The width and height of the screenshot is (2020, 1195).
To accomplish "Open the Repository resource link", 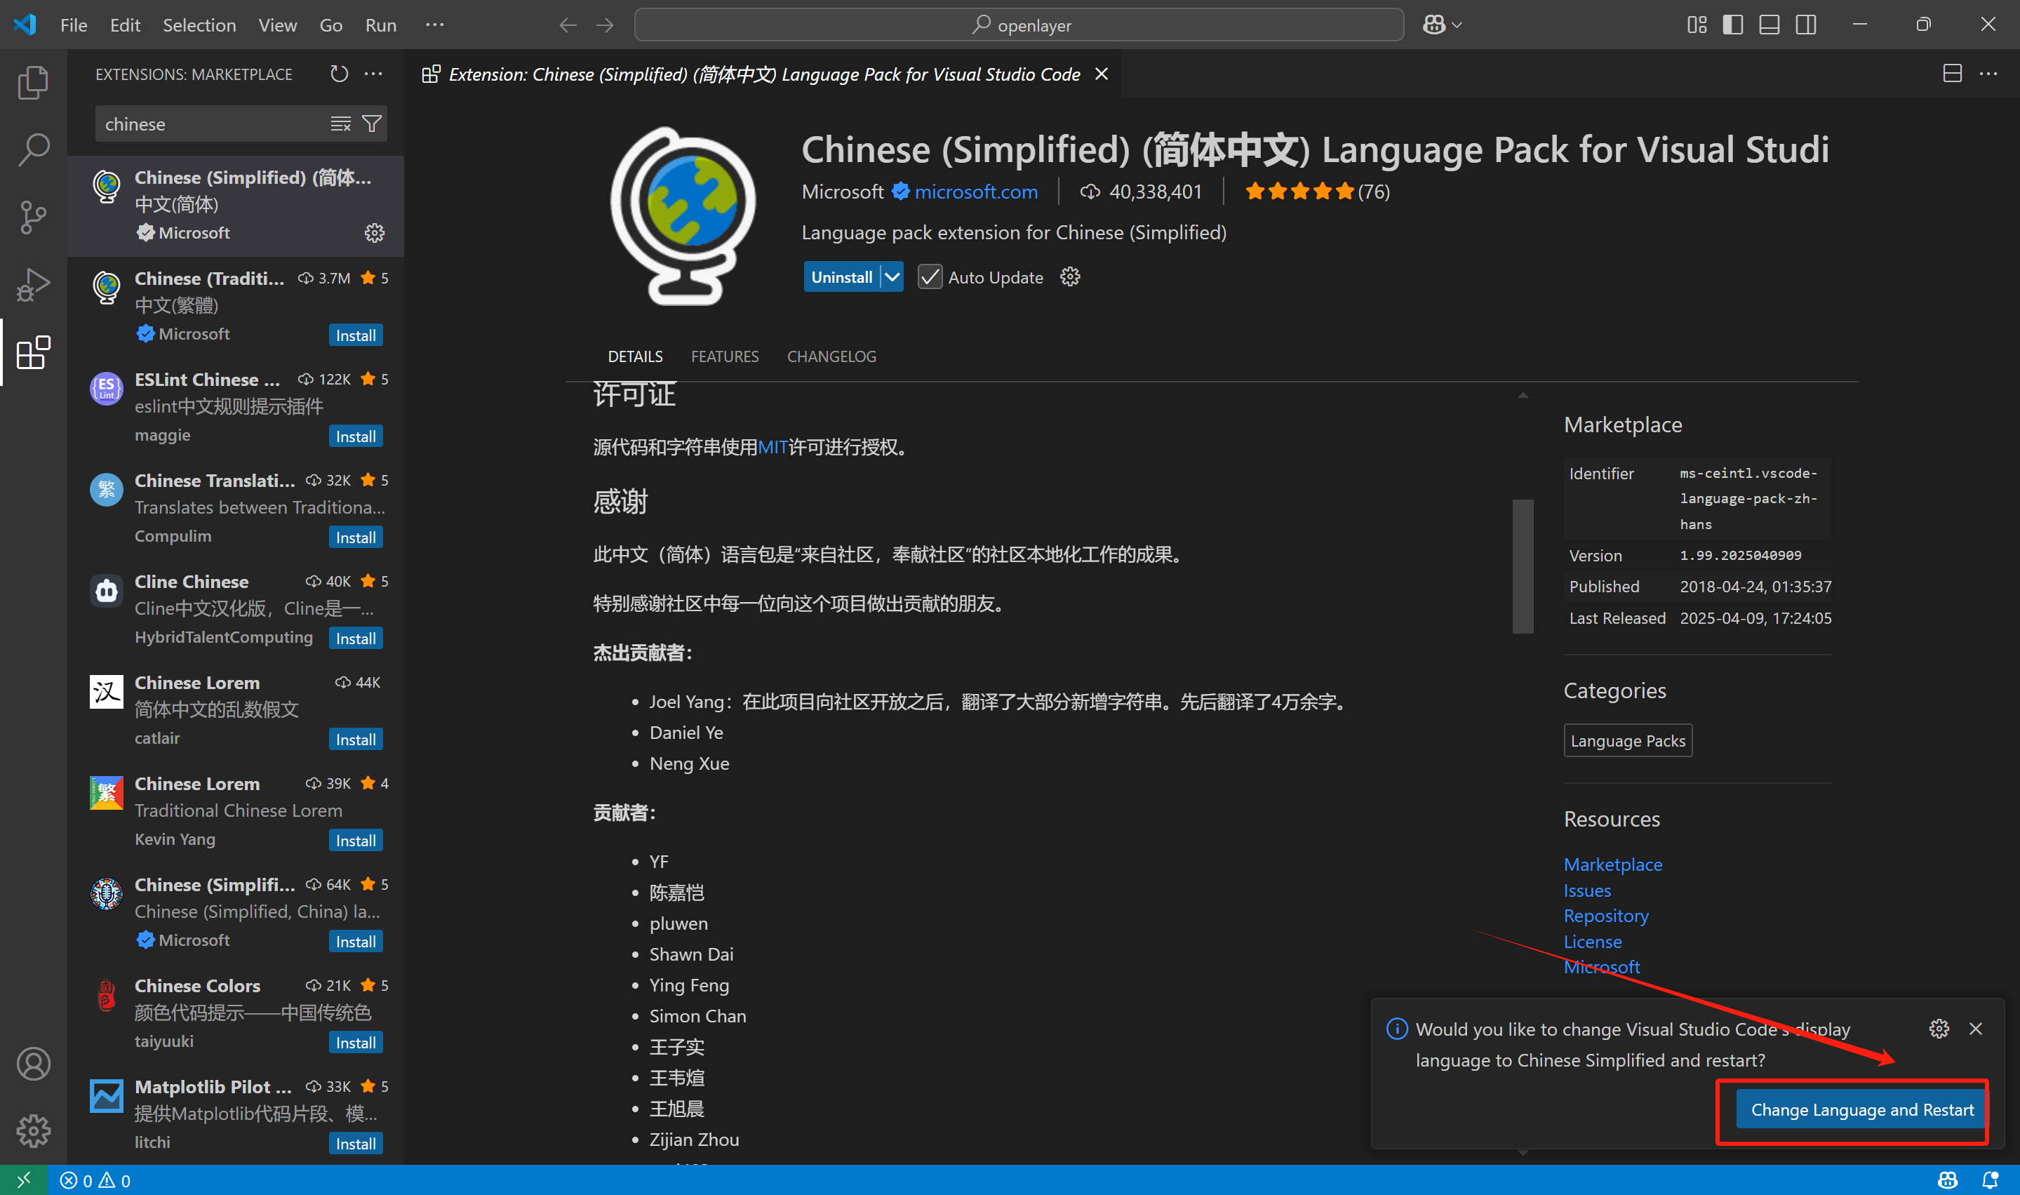I will 1605,916.
